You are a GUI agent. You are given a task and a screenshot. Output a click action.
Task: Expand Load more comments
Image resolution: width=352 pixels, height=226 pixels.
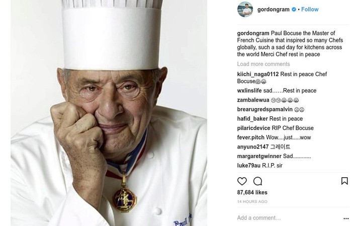click(263, 64)
